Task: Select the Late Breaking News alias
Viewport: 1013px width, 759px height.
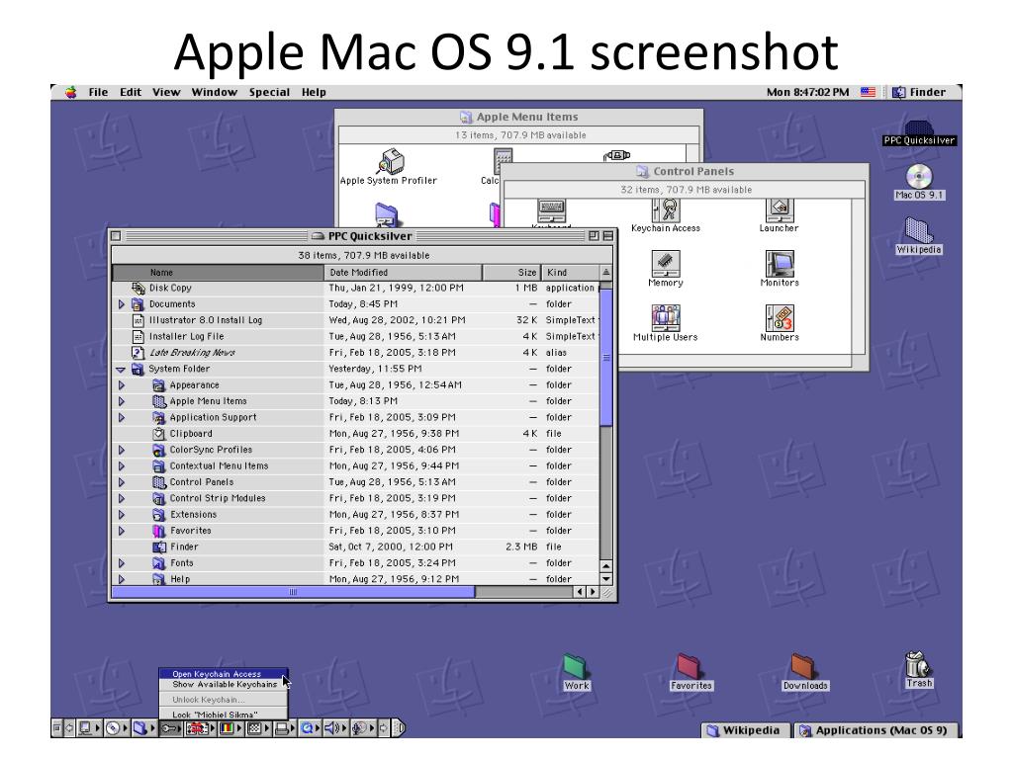Action: [355, 353]
